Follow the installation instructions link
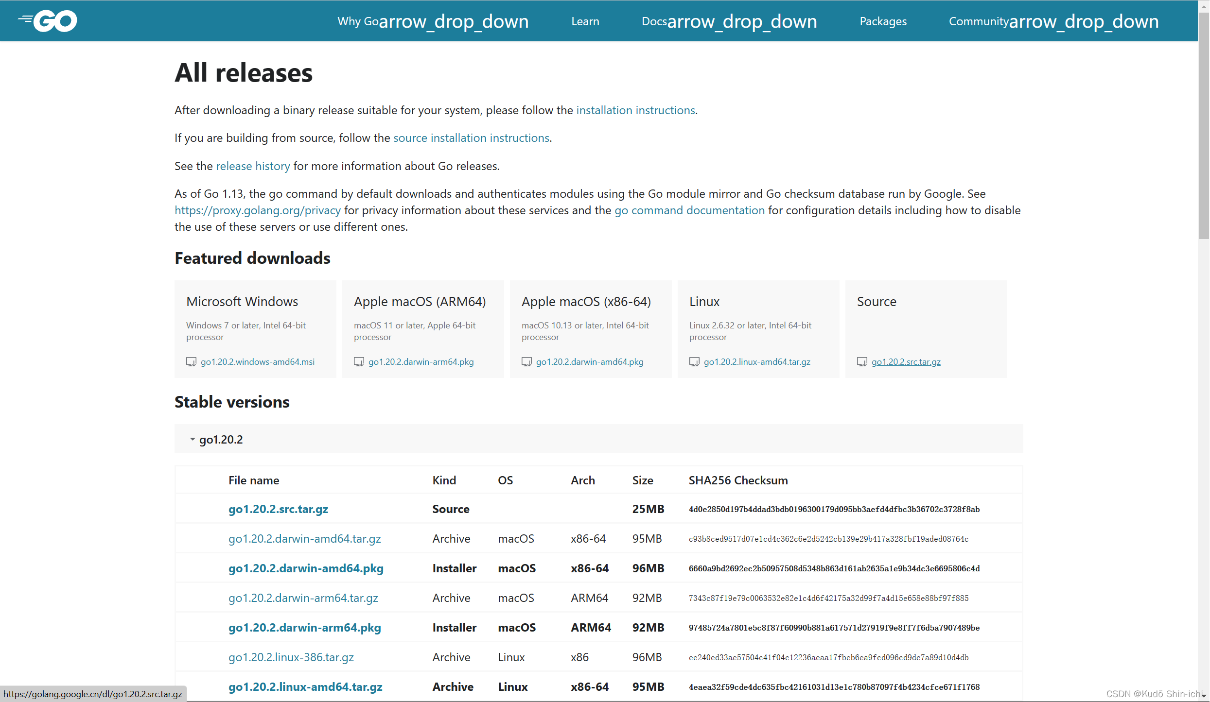This screenshot has height=702, width=1210. point(635,110)
